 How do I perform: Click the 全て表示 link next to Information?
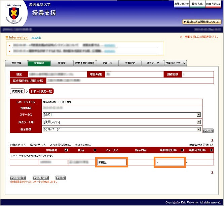(x=36, y=38)
